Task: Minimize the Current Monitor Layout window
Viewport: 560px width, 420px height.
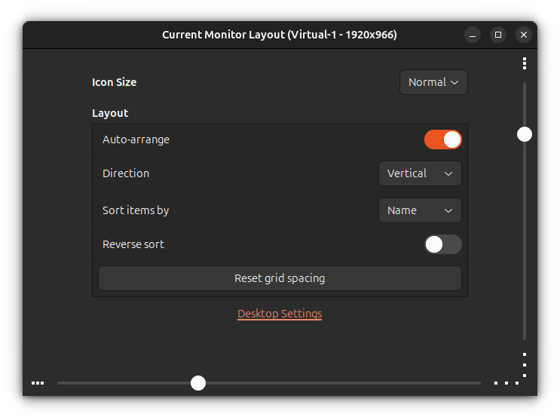Action: point(473,35)
